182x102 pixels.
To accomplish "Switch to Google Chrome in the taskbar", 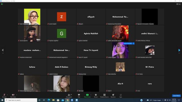I will pyautogui.click(x=67, y=100).
